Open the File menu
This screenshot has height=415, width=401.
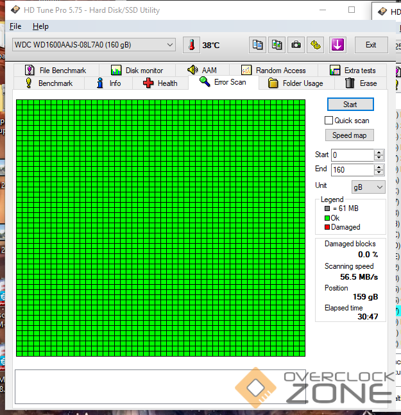pyautogui.click(x=15, y=26)
